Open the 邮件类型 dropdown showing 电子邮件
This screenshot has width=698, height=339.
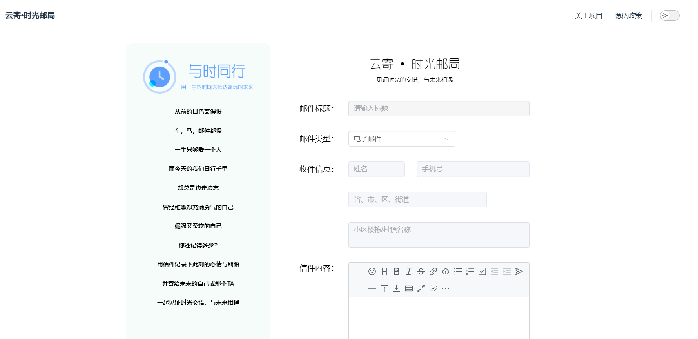click(402, 139)
